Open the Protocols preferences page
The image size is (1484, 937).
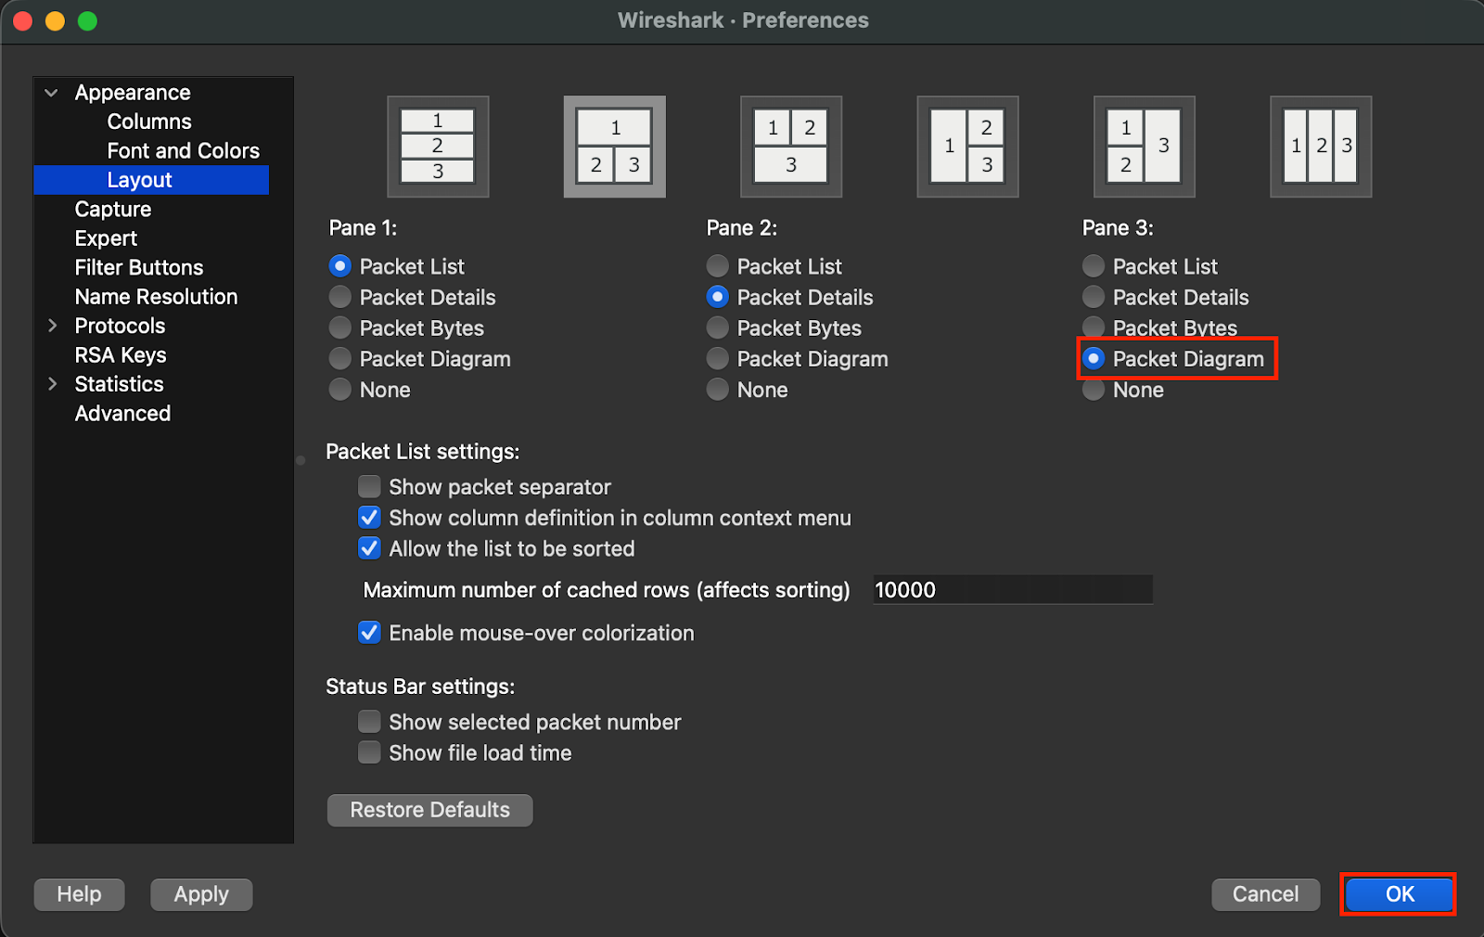point(121,326)
